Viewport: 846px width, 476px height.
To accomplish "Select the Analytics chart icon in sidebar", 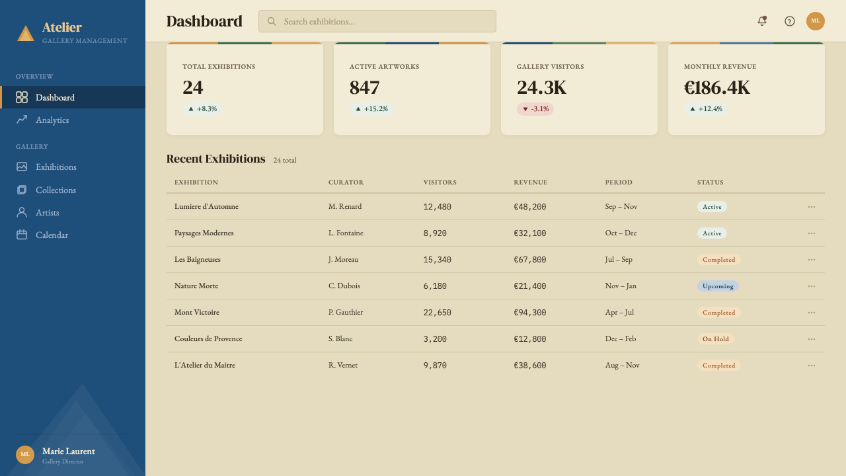I will [x=22, y=120].
